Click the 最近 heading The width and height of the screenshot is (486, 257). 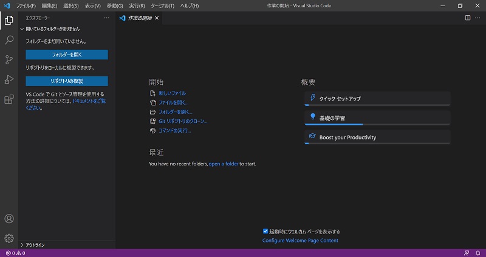click(156, 153)
